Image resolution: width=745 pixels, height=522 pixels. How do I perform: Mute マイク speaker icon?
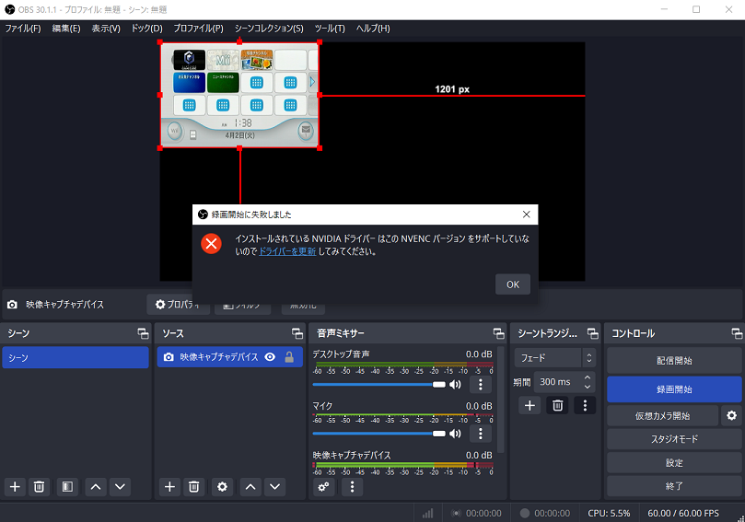pos(455,434)
